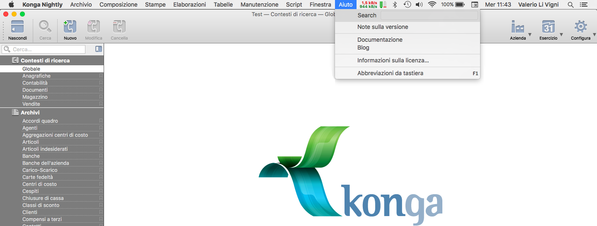Select Note sulla versione menu entry
Viewport: 597px width, 226px height.
coord(383,27)
